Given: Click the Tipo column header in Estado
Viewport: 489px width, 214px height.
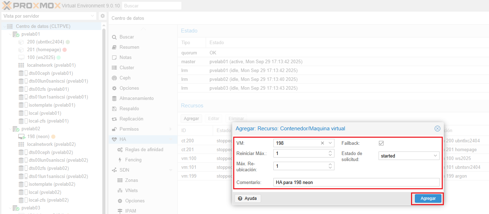Looking at the screenshot, I should [192, 43].
